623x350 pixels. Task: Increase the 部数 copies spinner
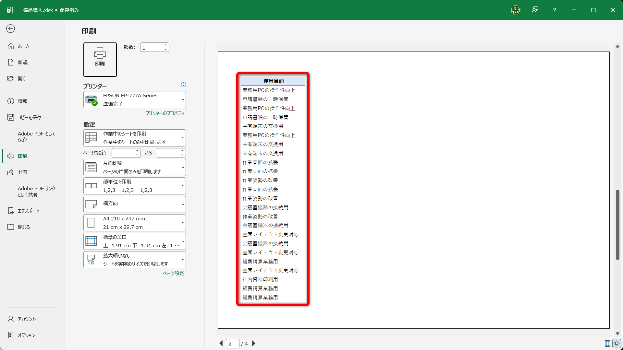[165, 45]
